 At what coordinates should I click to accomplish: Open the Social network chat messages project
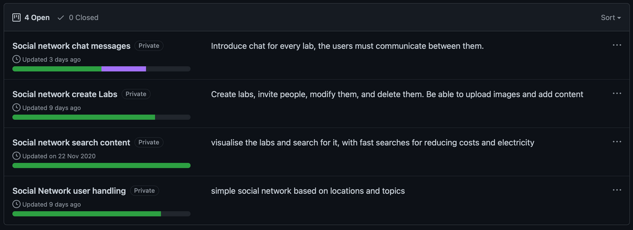tap(71, 46)
